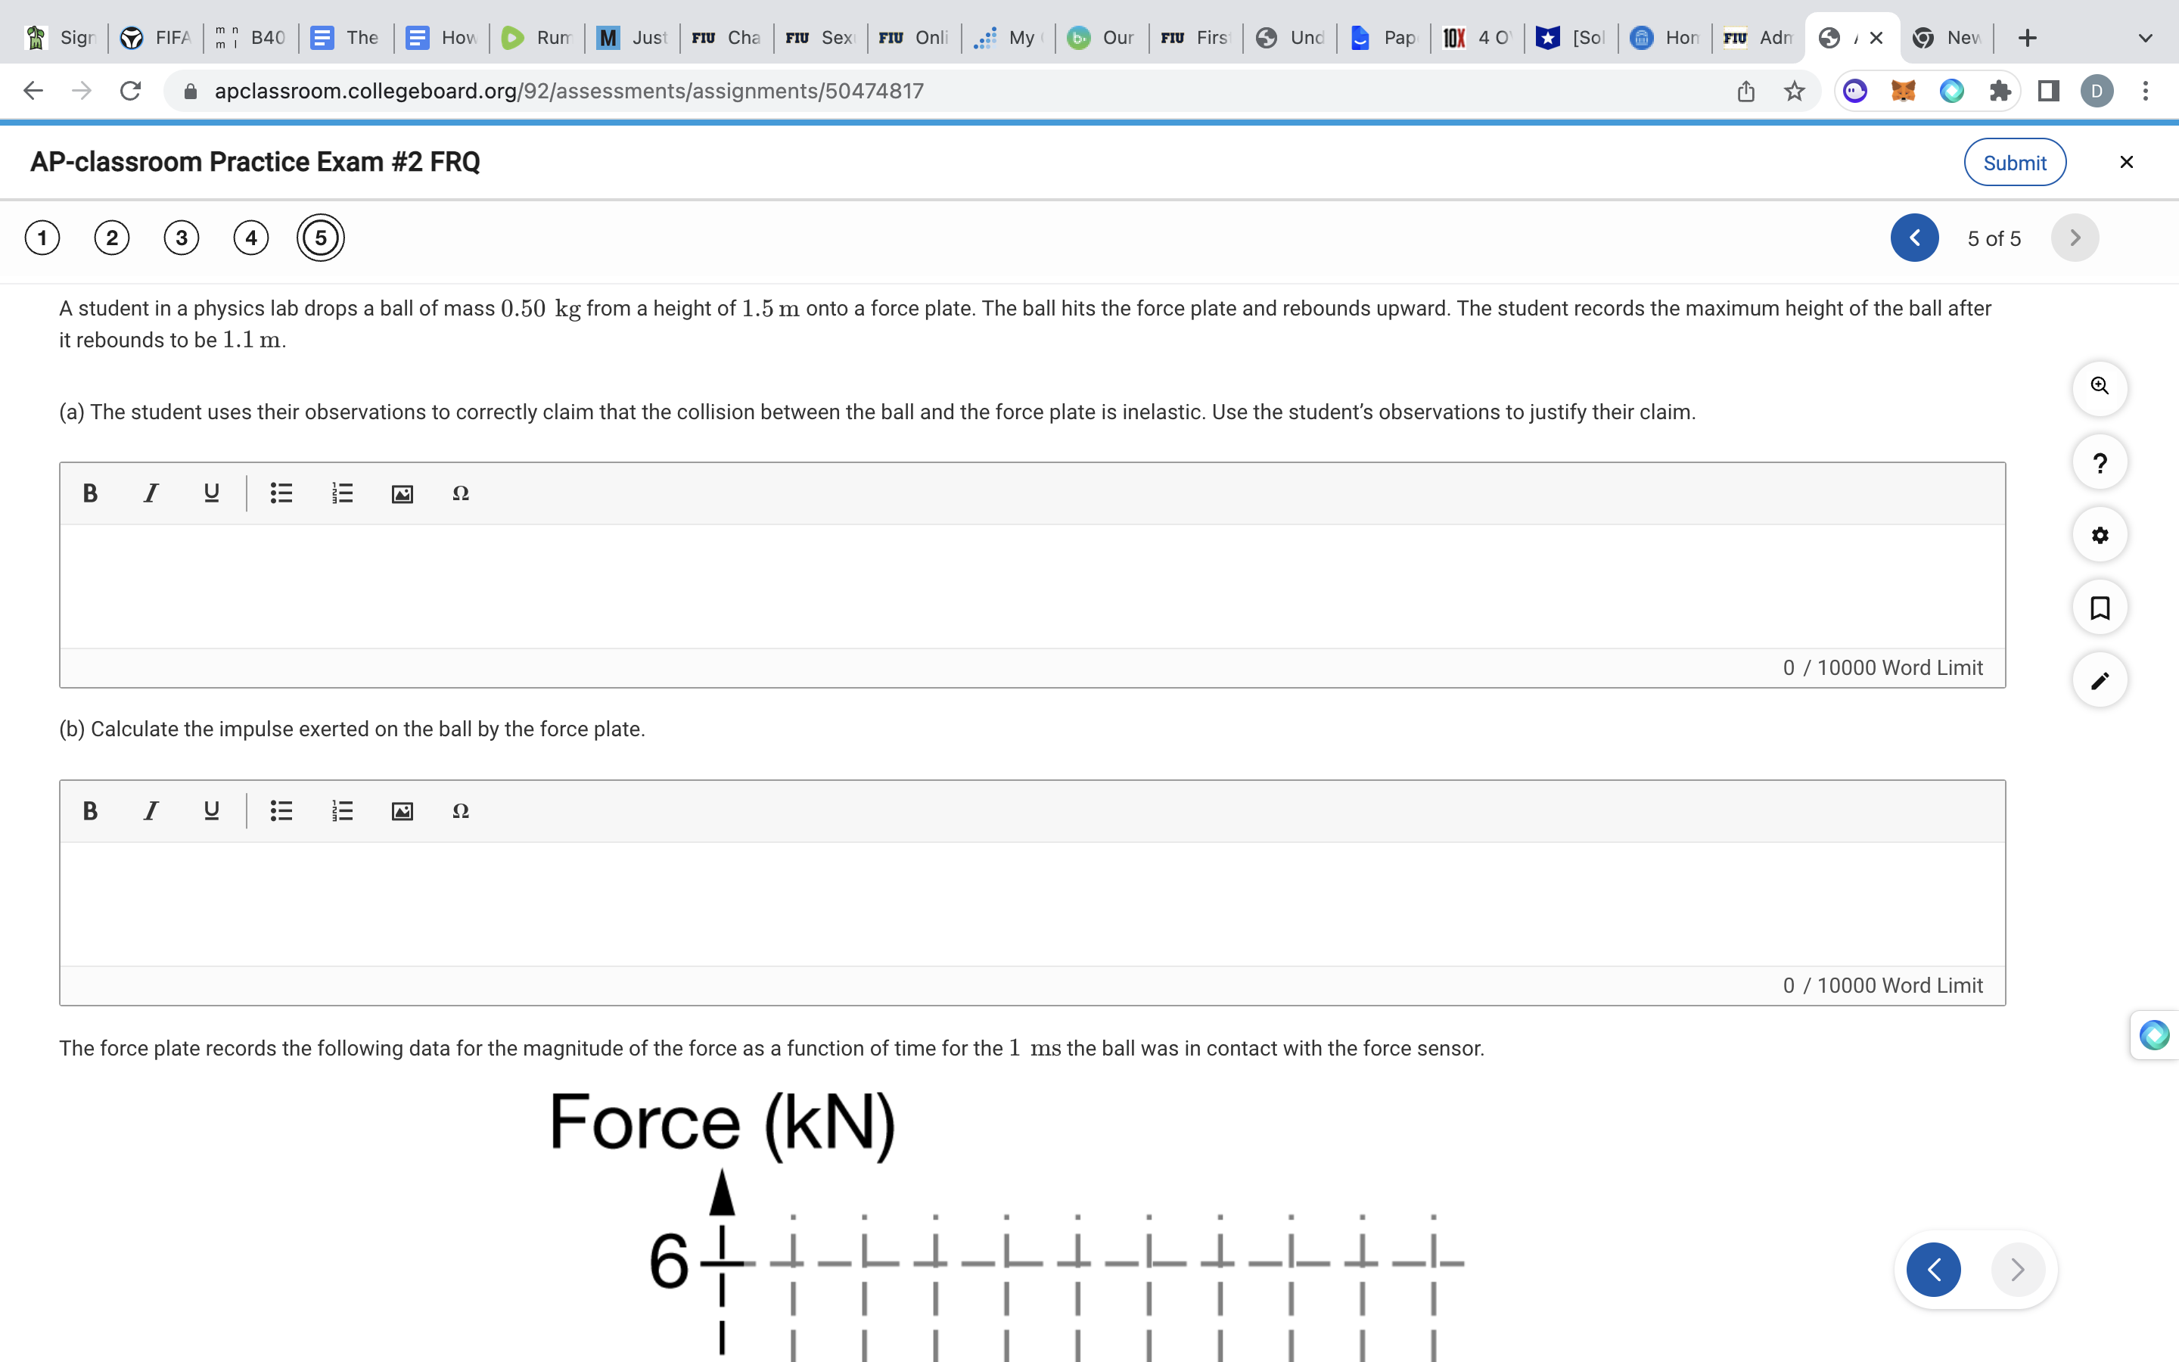Toggle bold formatting in part (b) editor
Screen dimensions: 2179x1362
coord(89,810)
